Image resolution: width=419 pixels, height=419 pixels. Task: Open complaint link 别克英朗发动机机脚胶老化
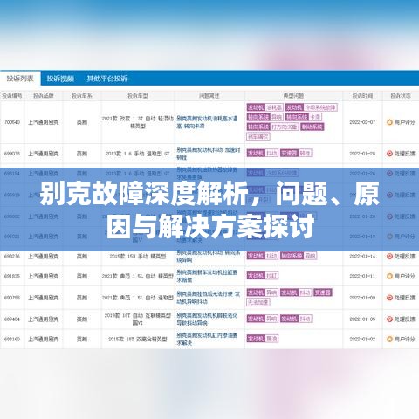(x=207, y=319)
